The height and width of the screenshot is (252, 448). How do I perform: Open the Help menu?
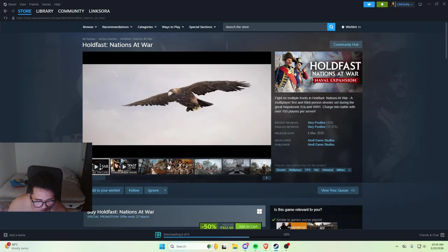tap(57, 4)
